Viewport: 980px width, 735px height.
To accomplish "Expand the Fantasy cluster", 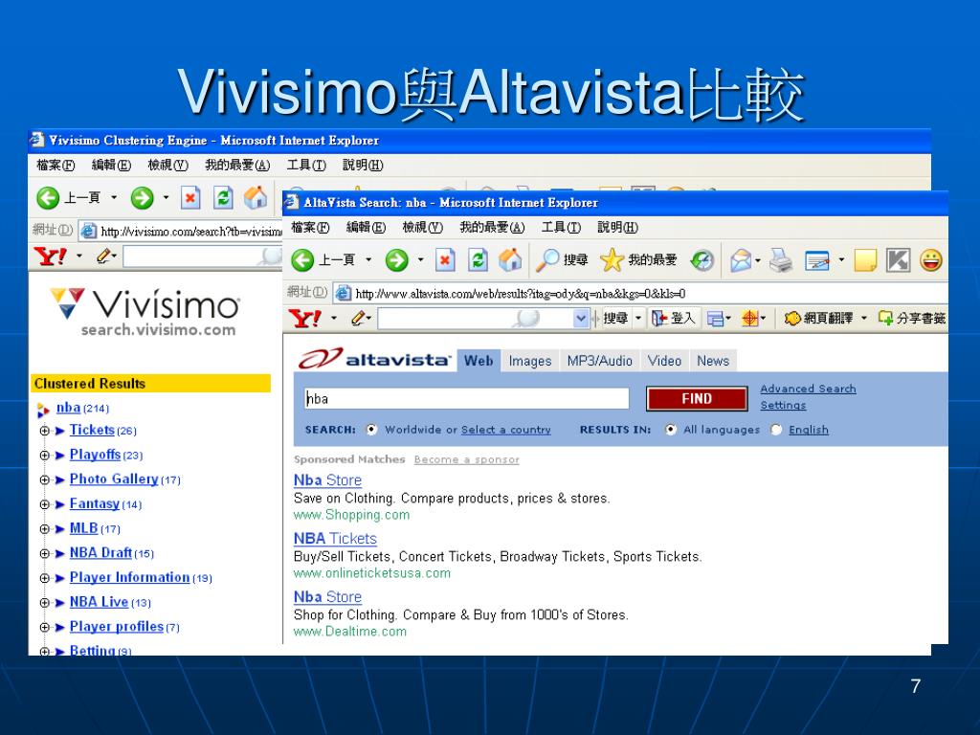I will 44,504.
